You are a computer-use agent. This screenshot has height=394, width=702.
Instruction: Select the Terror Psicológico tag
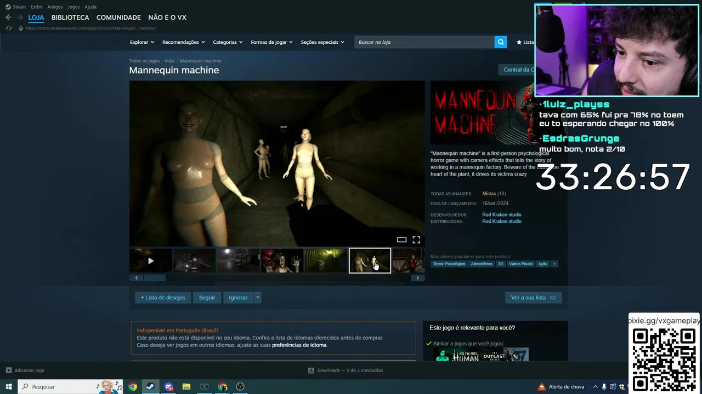tap(449, 264)
